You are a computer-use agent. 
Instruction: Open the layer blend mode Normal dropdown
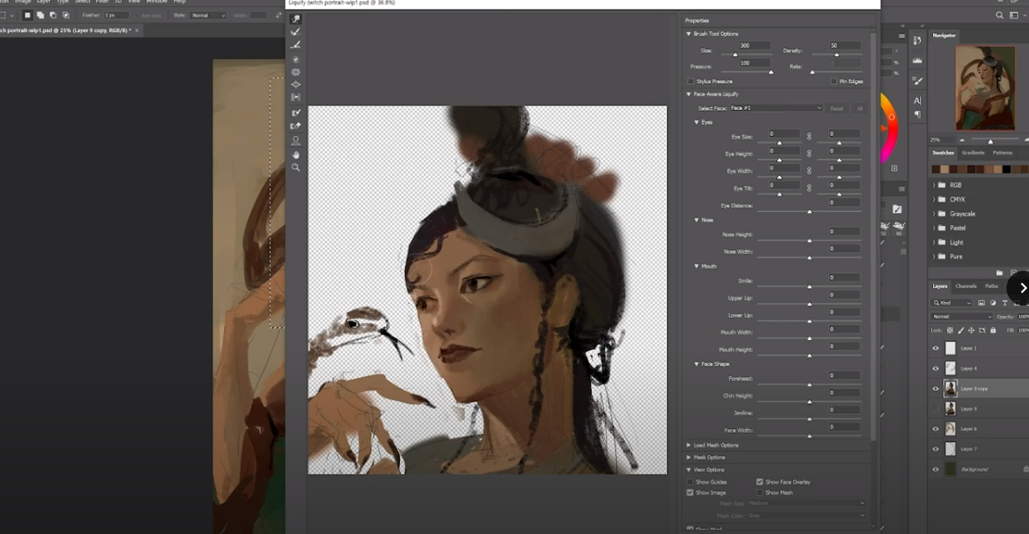[x=961, y=317]
